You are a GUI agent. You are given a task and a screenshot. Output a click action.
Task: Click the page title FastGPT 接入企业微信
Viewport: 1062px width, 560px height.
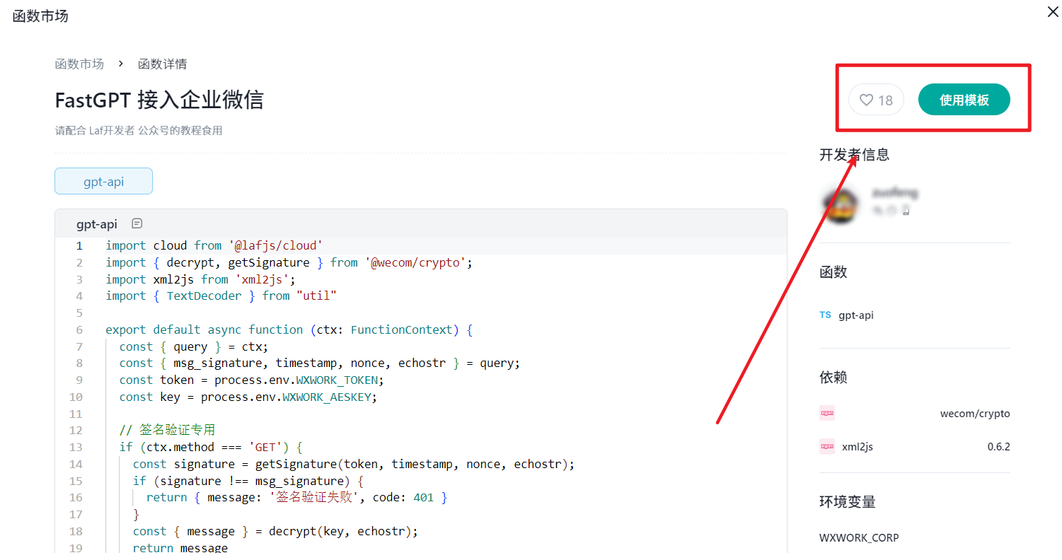click(159, 100)
